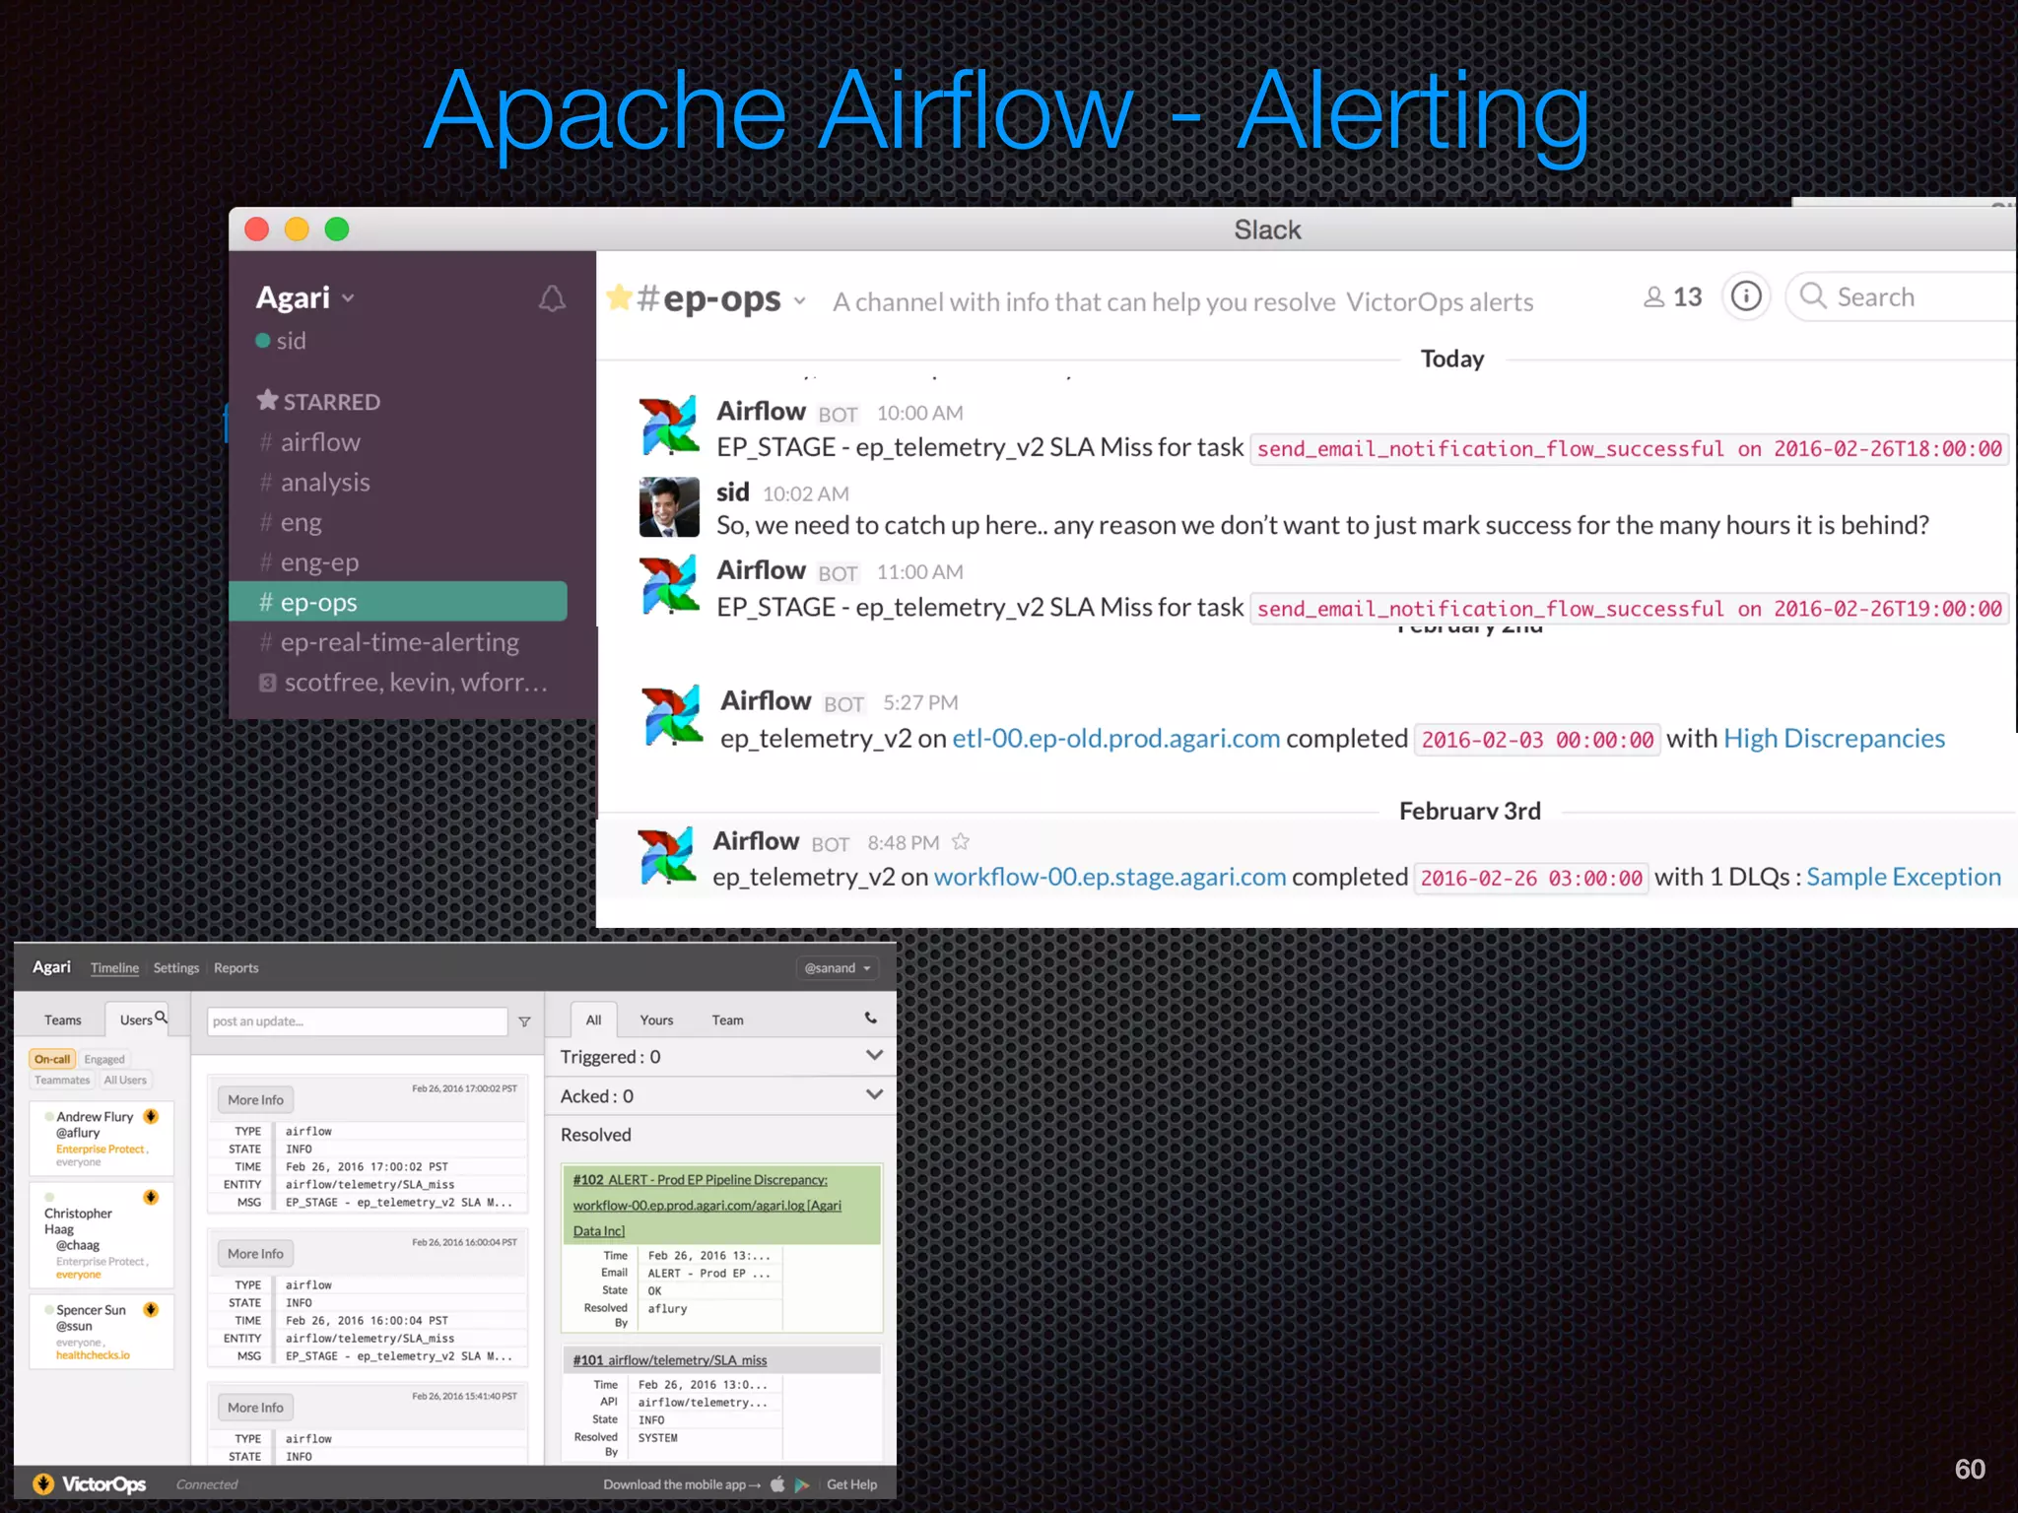Open the 13 members list icon

click(x=1654, y=296)
